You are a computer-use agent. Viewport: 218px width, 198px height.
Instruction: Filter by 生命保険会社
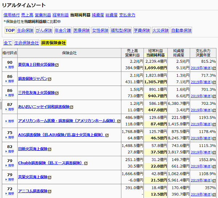click(27, 43)
